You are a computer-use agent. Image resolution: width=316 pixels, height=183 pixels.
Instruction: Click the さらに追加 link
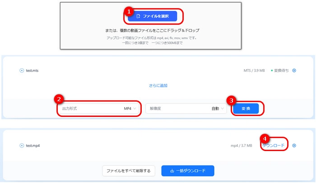pyautogui.click(x=158, y=85)
